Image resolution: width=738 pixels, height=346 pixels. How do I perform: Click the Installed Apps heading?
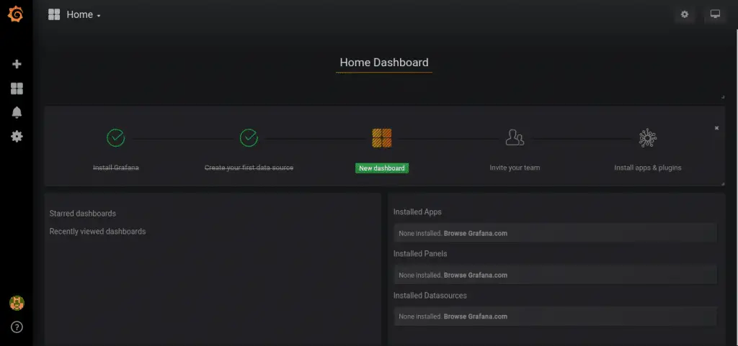tap(417, 212)
